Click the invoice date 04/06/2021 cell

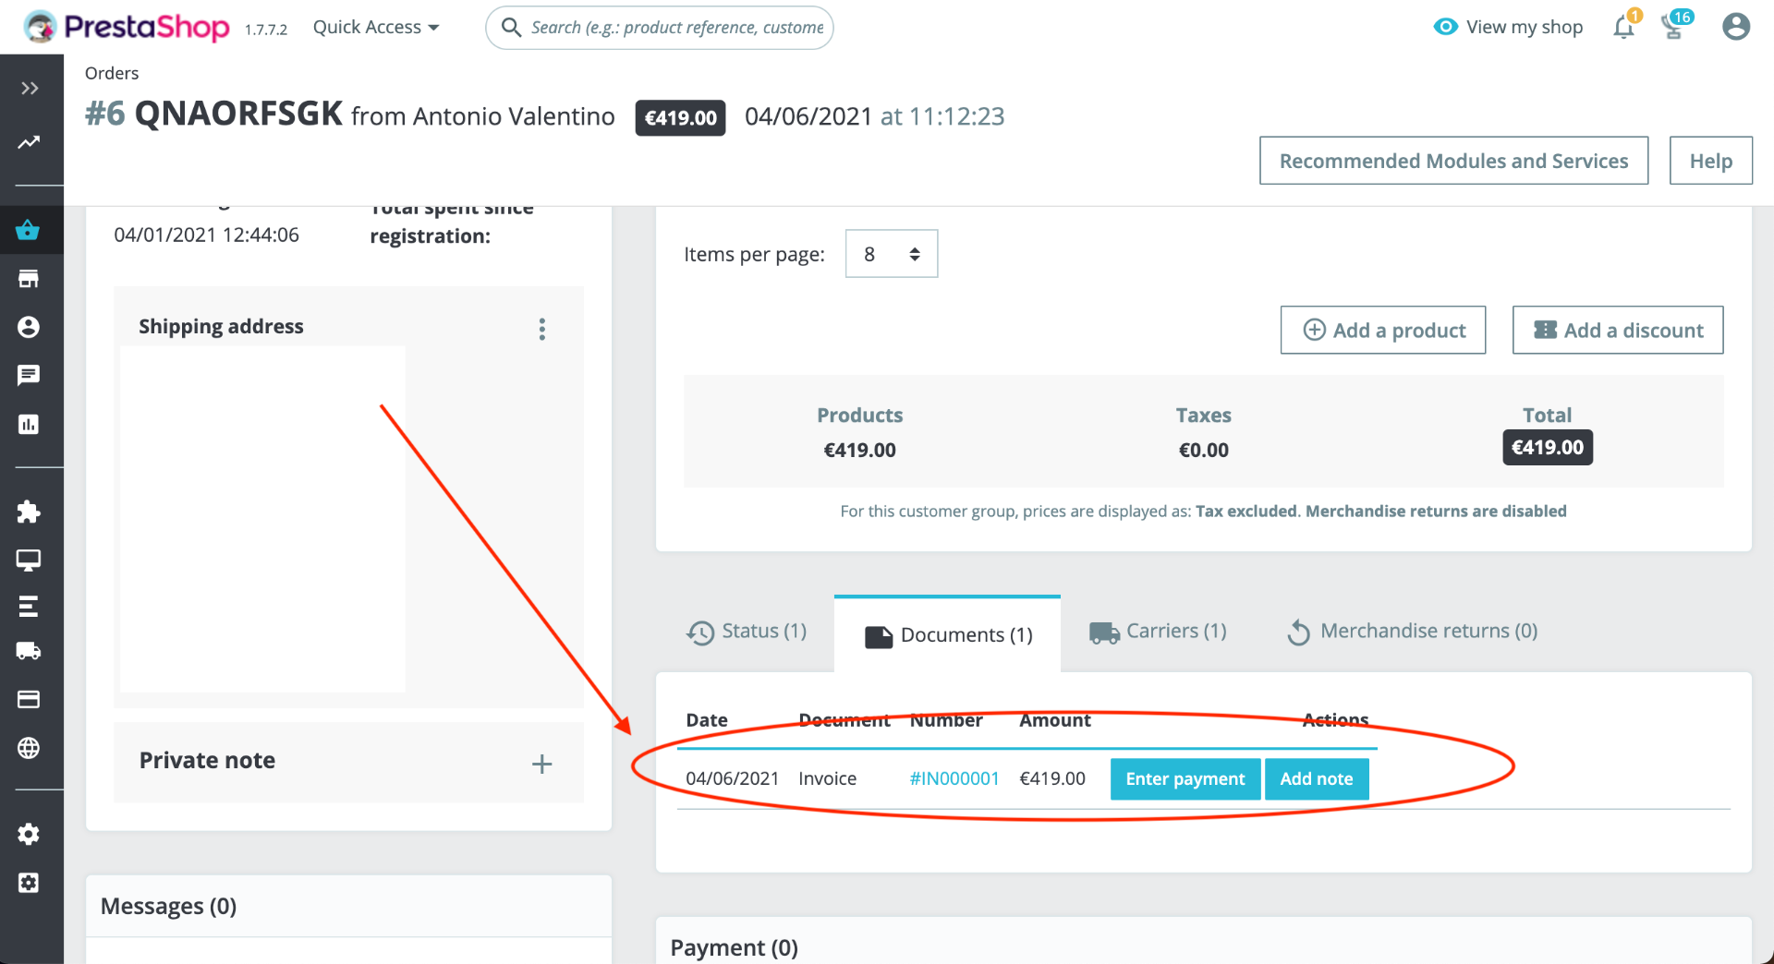pos(733,778)
